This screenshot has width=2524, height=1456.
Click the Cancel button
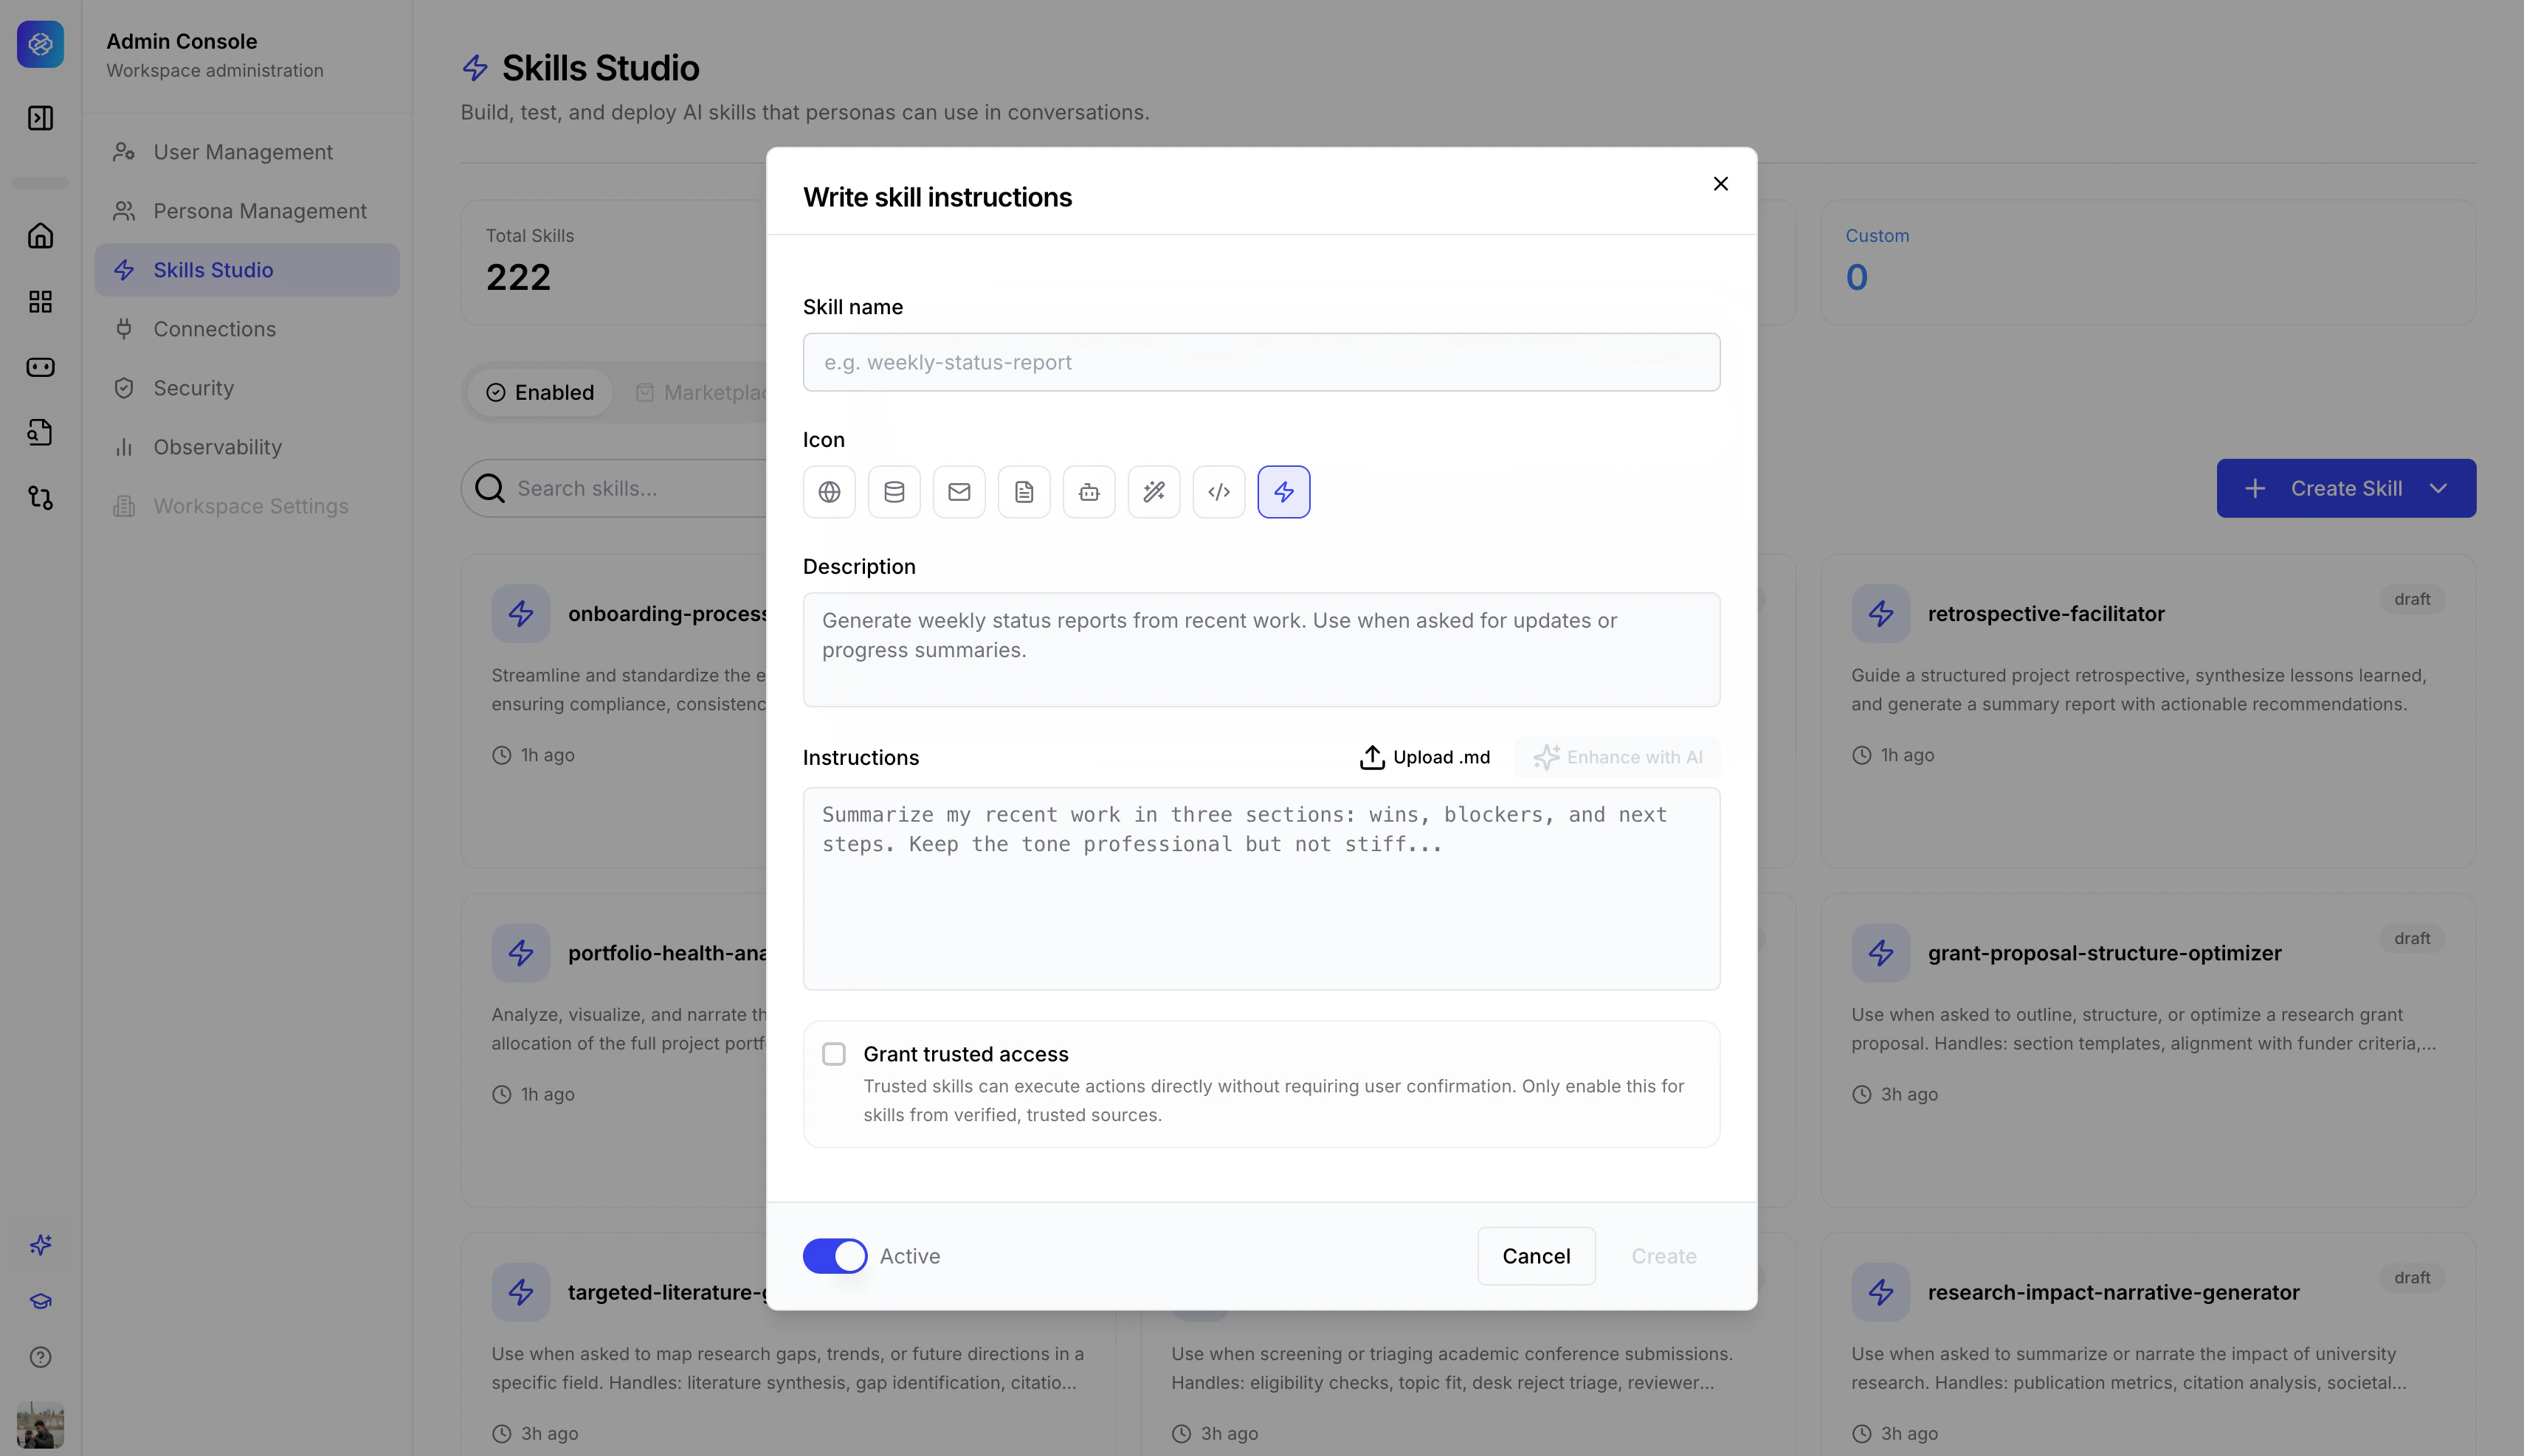pyautogui.click(x=1536, y=1256)
